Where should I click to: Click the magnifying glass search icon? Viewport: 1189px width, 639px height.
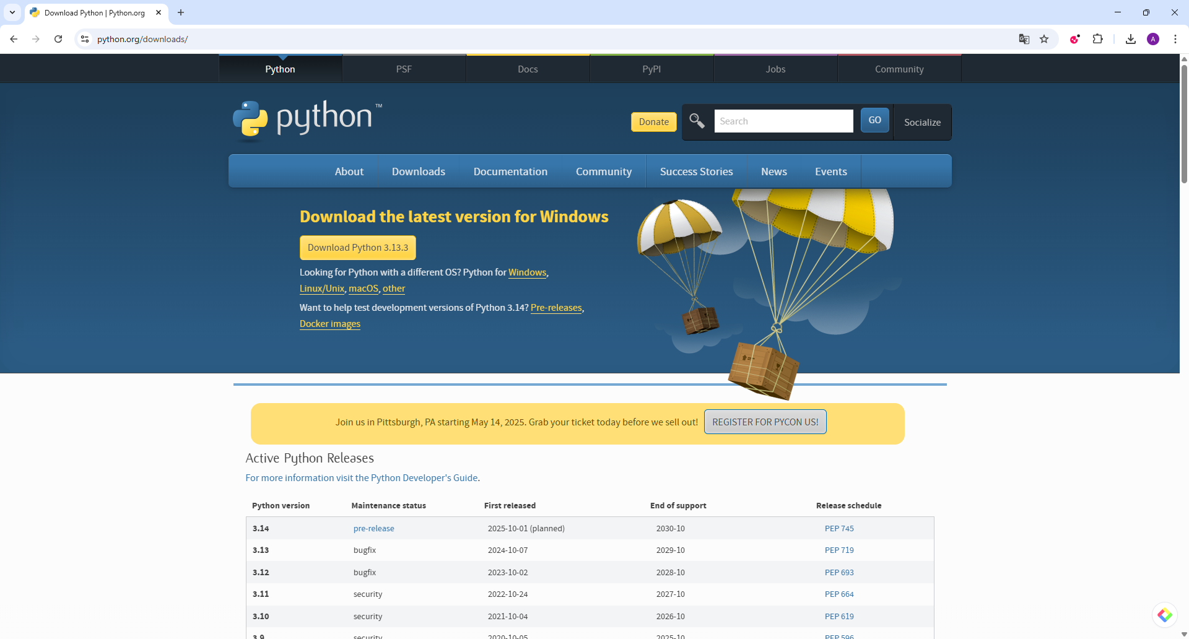click(697, 121)
